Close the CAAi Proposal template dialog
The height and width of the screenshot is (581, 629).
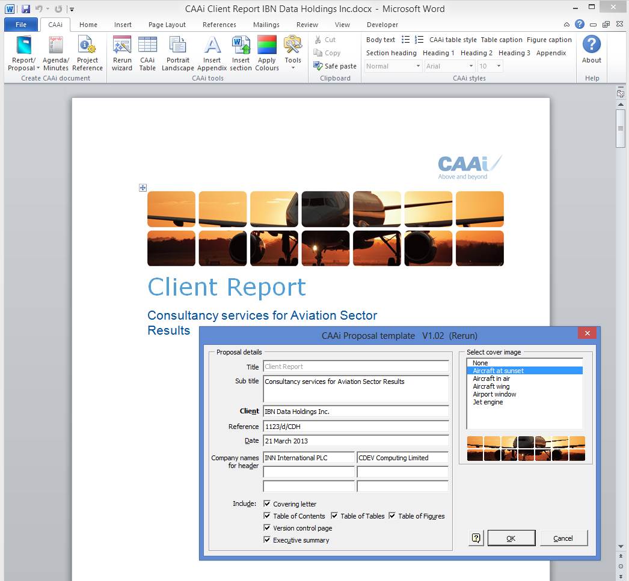(588, 333)
